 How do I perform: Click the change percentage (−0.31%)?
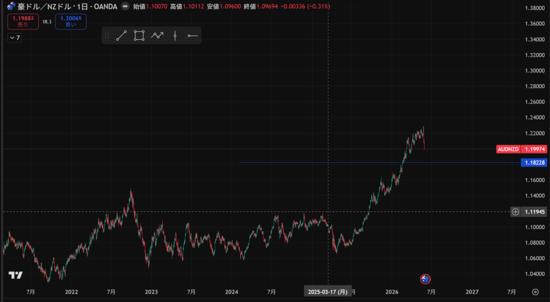tap(319, 6)
